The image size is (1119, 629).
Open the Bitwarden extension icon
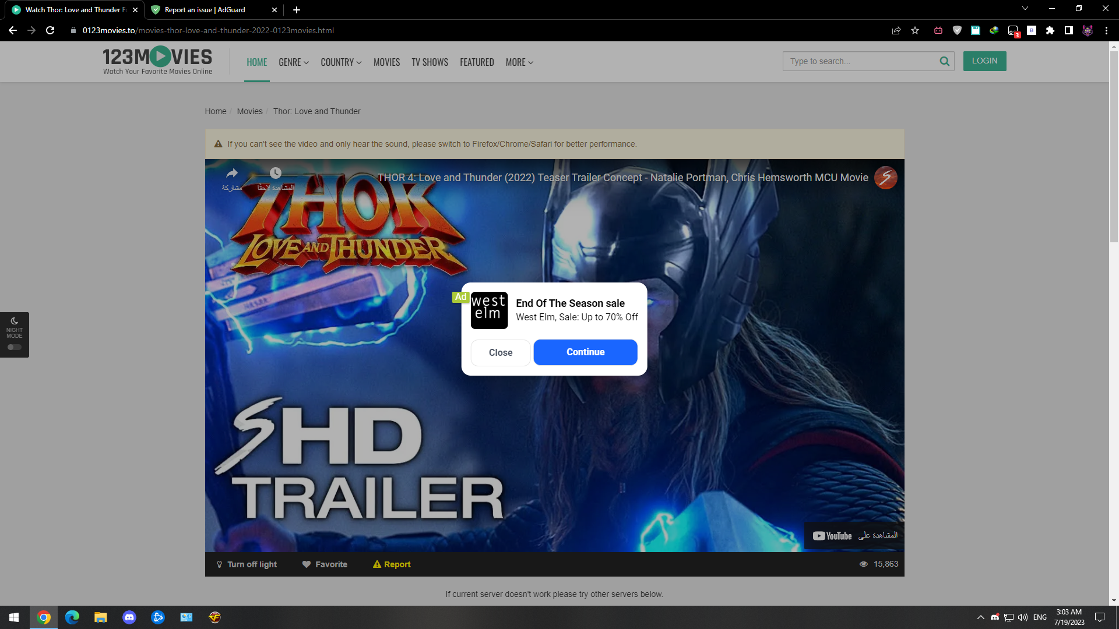tap(1031, 30)
